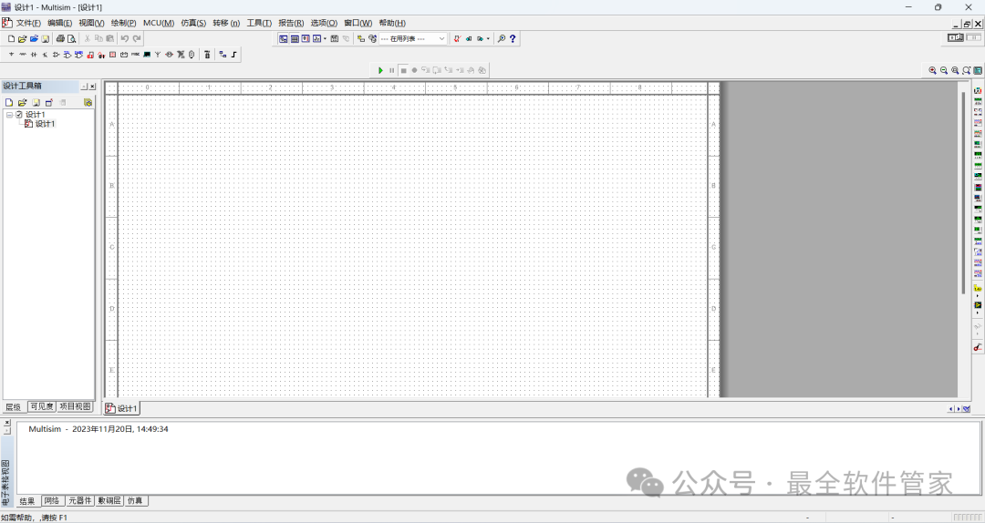
Task: Open the 仿真(S) menu
Action: [x=193, y=23]
